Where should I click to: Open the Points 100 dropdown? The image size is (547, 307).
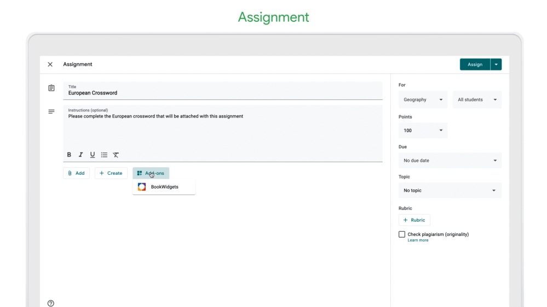tap(423, 131)
